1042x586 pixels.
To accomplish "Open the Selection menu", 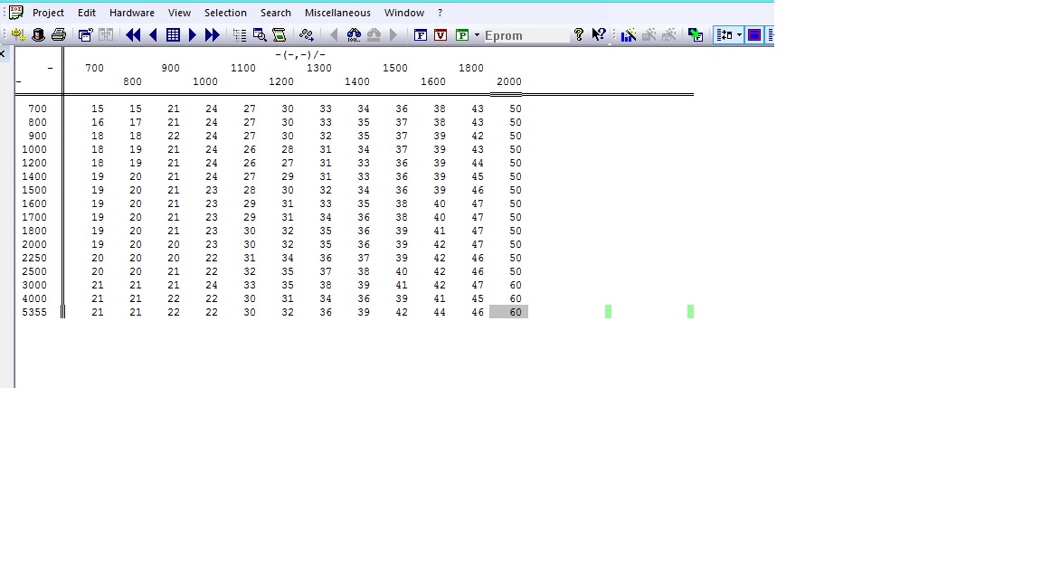I will click(225, 13).
